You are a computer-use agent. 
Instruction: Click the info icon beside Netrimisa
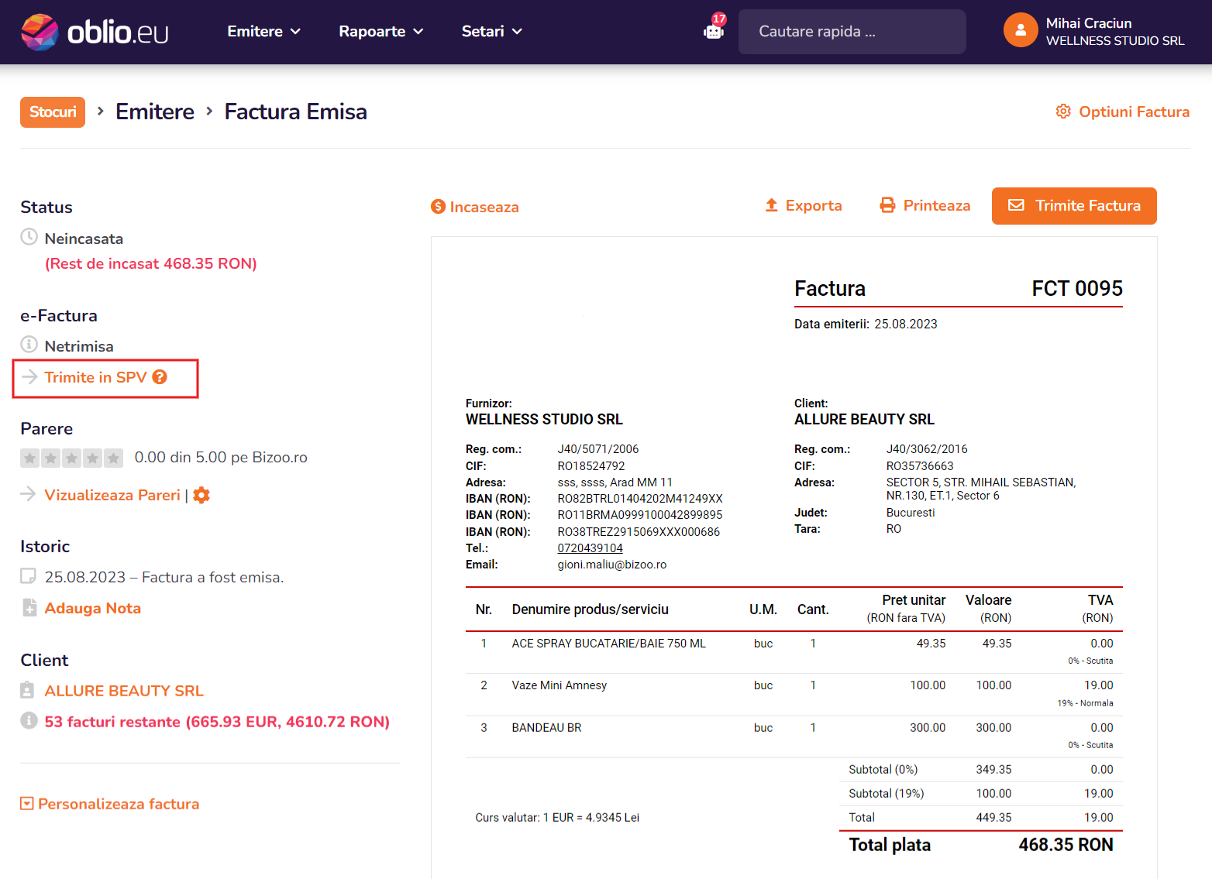coord(29,344)
